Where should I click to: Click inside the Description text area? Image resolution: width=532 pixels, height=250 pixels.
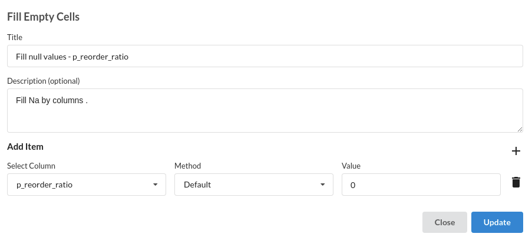(265, 110)
